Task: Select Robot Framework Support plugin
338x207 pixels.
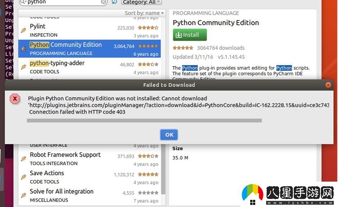Action: tap(89, 159)
